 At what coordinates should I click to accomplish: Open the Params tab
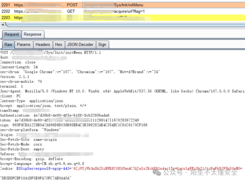coord(24,45)
